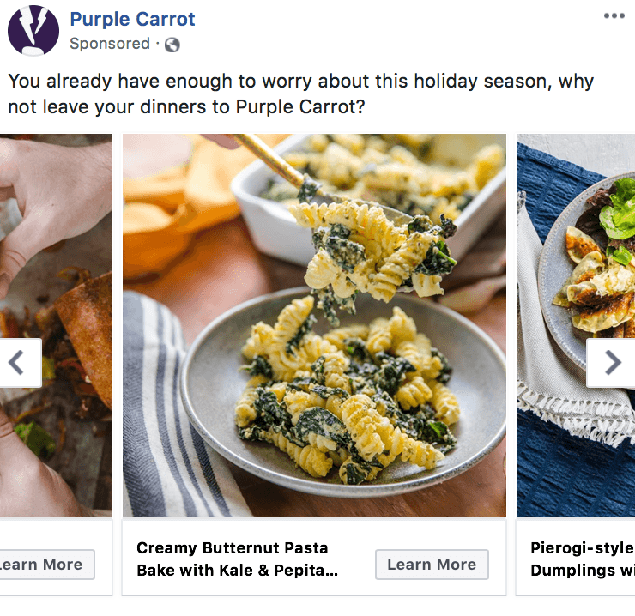Open the three-dot post options menu
Screen dimensions: 635x616
[614, 16]
